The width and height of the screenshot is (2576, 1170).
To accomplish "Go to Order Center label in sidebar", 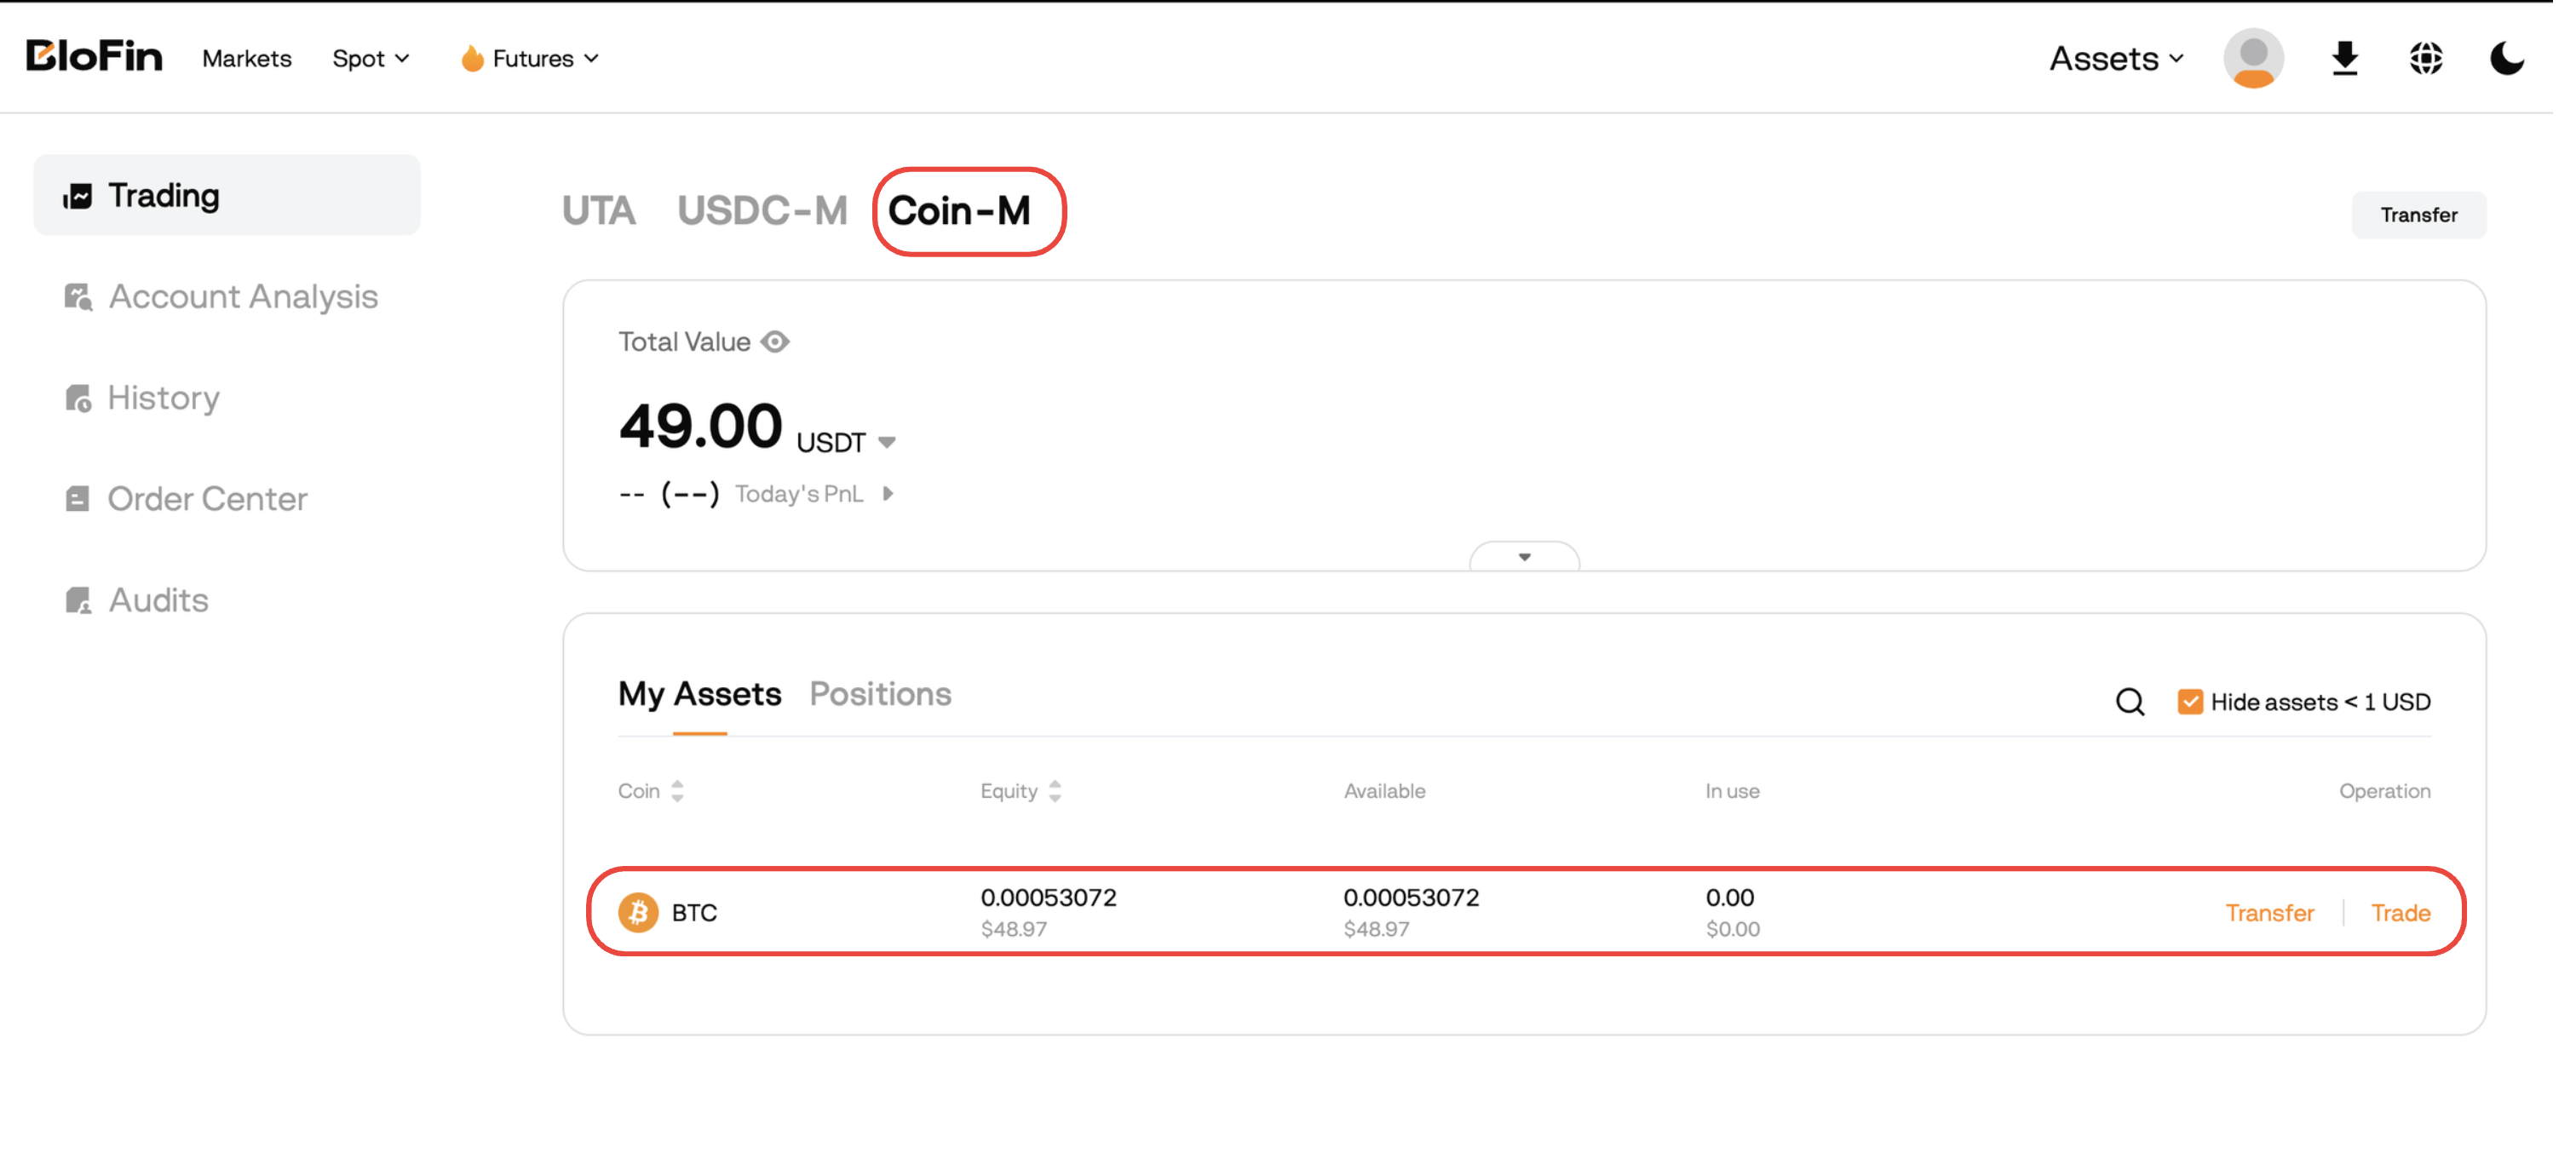I will 207,499.
